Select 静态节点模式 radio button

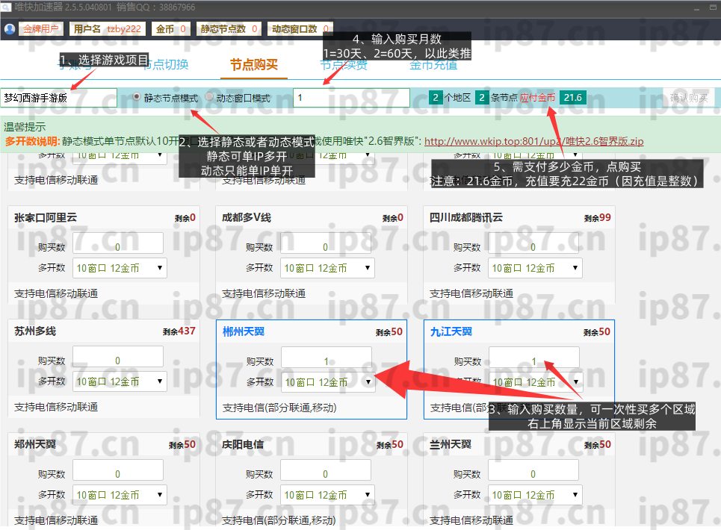pyautogui.click(x=137, y=98)
